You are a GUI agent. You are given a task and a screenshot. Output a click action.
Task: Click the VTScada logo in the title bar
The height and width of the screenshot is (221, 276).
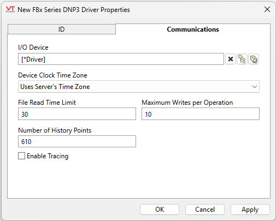(10, 9)
